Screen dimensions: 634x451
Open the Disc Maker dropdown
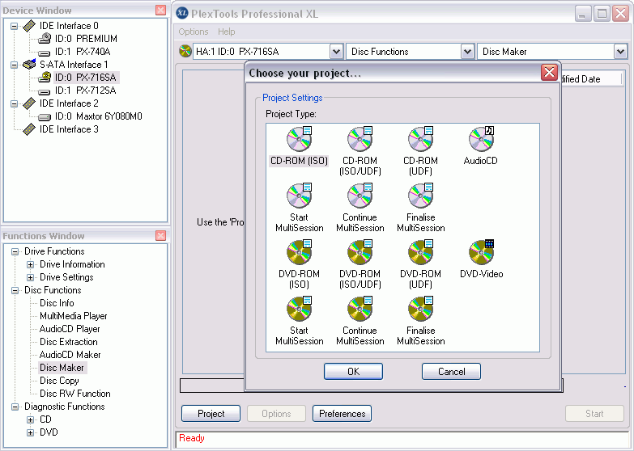[621, 52]
